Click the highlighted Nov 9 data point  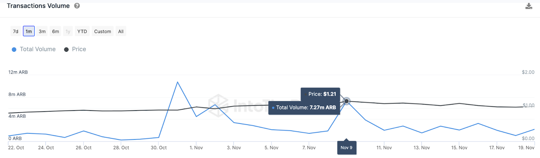347,101
